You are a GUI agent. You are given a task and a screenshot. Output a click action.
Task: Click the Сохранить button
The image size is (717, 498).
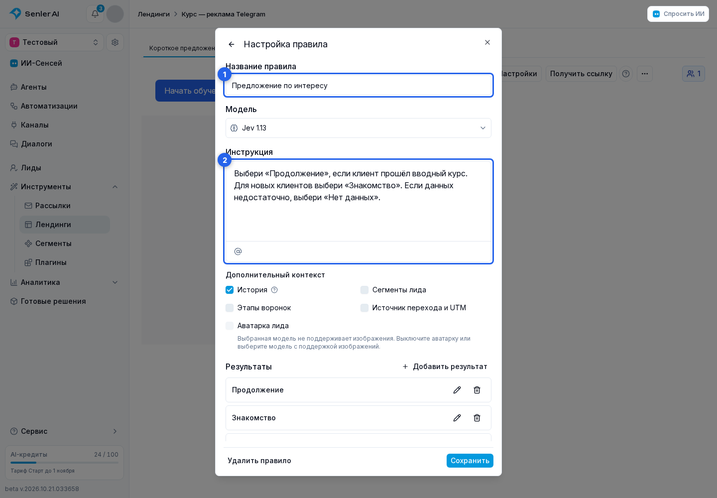click(470, 461)
